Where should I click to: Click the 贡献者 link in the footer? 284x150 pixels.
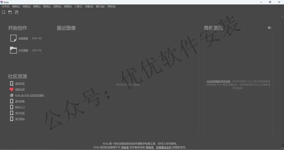click(125, 147)
